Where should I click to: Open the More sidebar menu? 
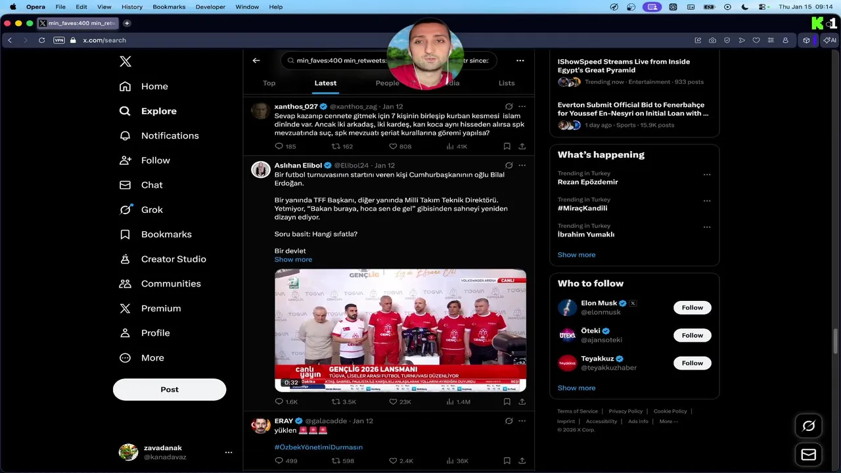pyautogui.click(x=141, y=358)
